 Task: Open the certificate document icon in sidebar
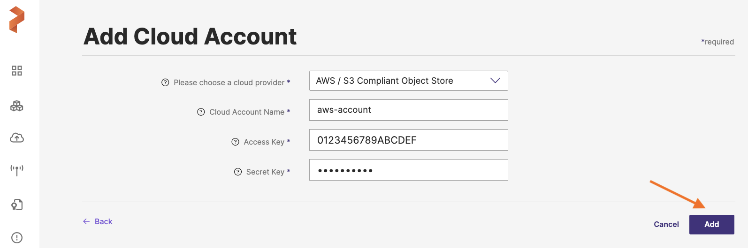17,204
